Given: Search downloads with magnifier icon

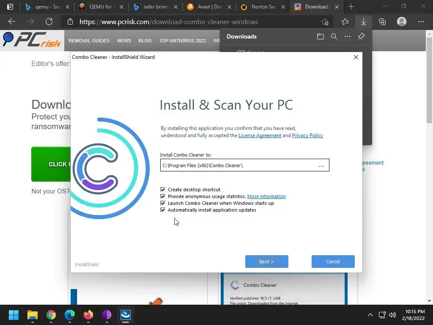Looking at the screenshot, I should tap(334, 36).
